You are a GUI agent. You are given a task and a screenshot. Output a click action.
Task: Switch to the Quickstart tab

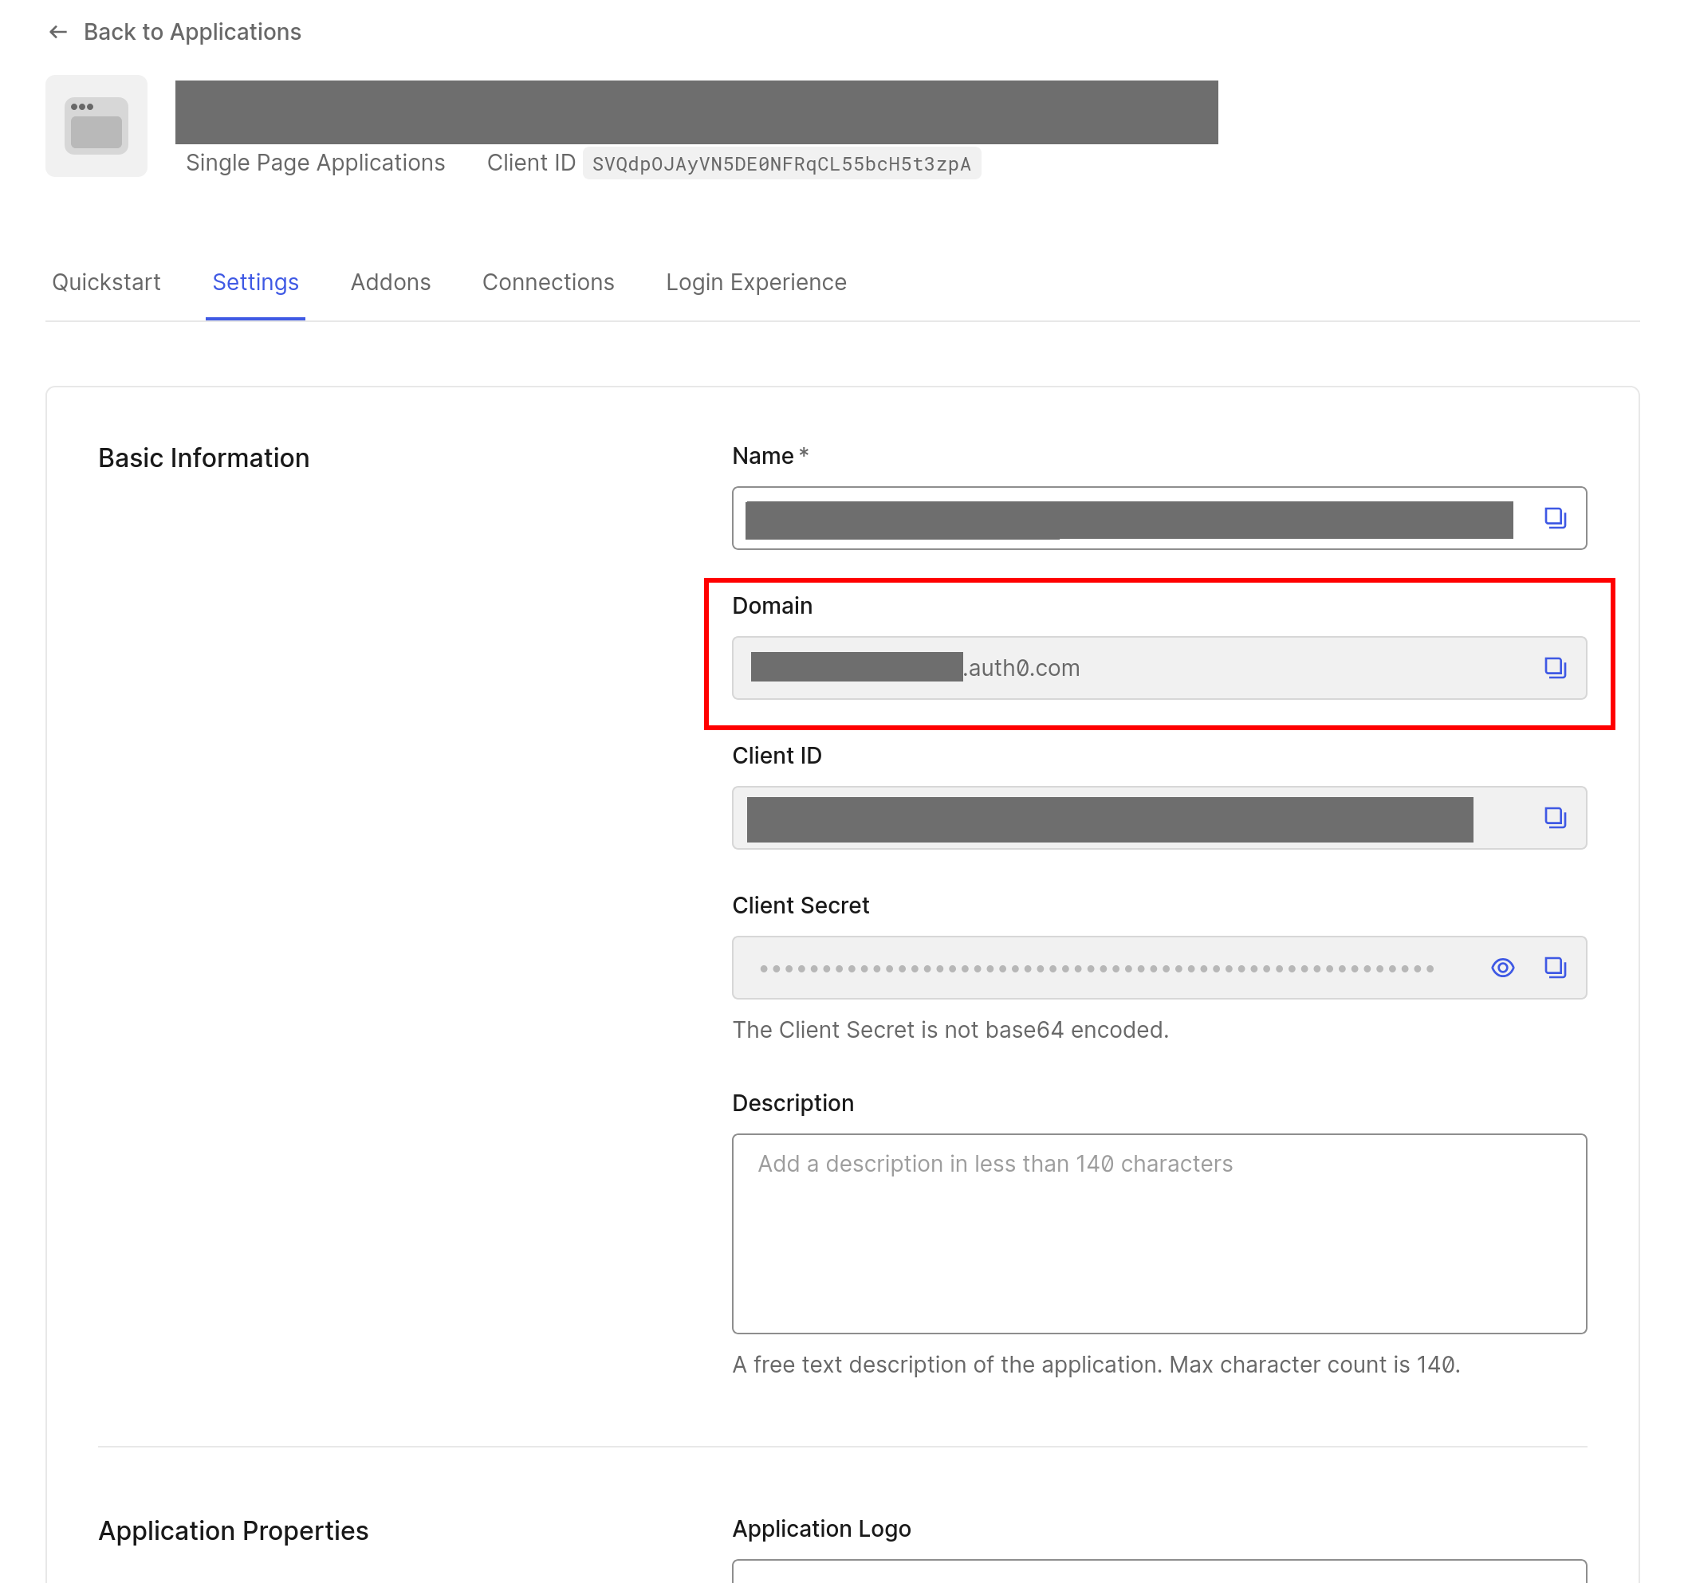(x=106, y=282)
